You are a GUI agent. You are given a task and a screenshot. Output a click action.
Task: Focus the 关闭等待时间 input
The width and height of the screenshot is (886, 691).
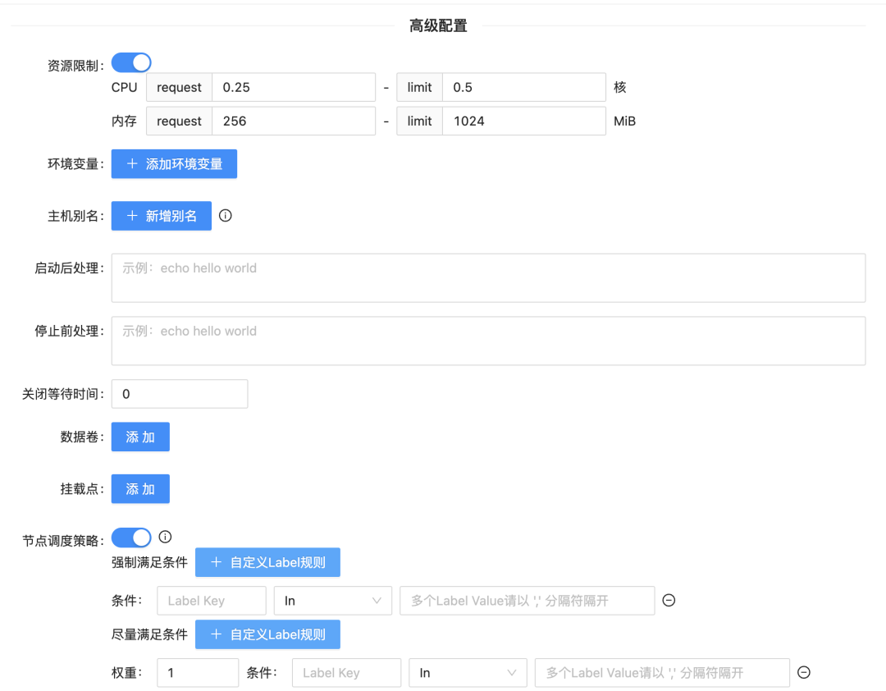coord(180,394)
